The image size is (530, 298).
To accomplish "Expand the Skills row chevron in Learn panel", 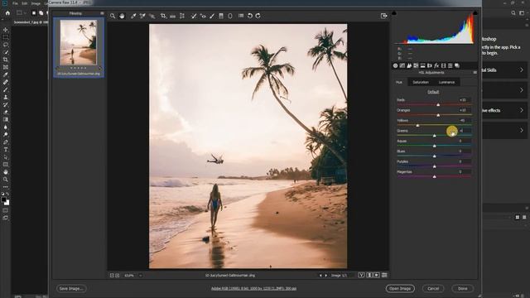I will point(522,70).
